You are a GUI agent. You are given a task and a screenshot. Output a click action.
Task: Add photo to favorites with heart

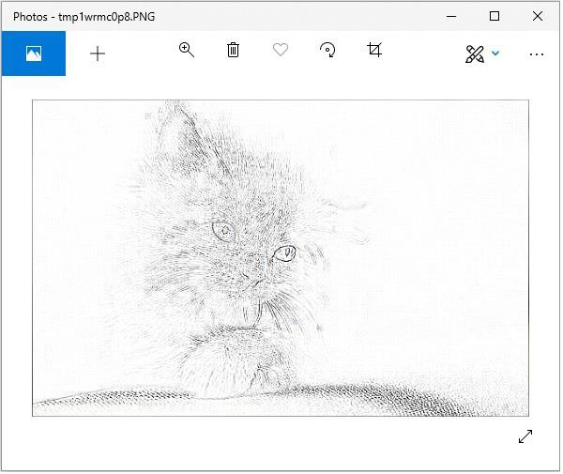[281, 50]
